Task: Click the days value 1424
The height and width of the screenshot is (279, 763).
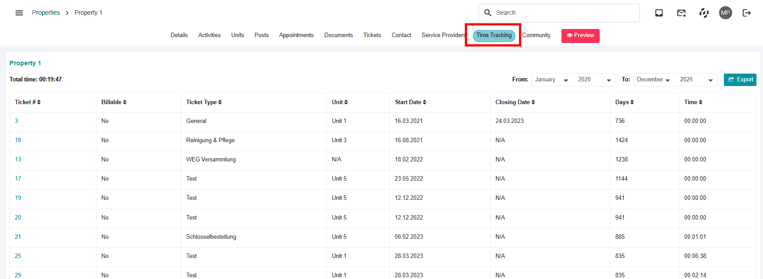Action: [622, 140]
